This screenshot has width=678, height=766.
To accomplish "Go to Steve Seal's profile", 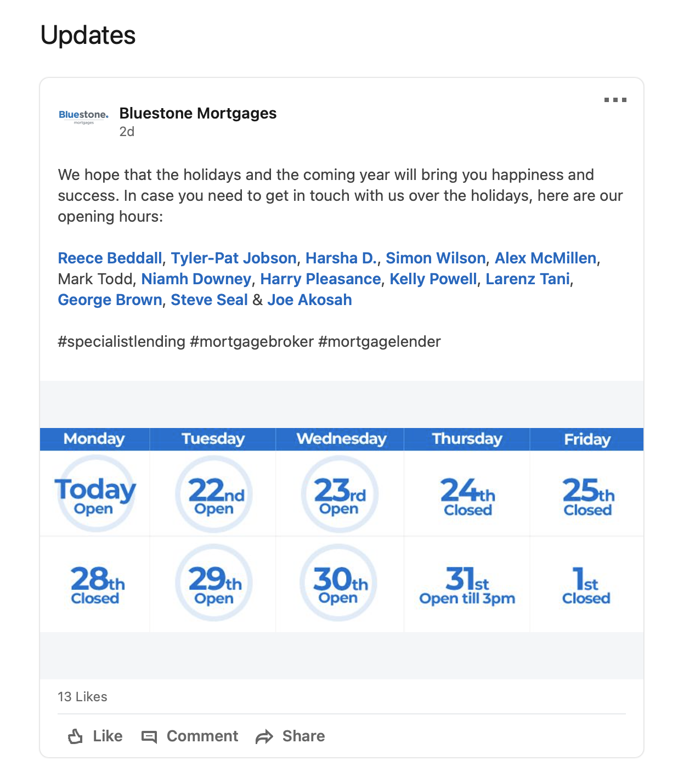I will (209, 300).
